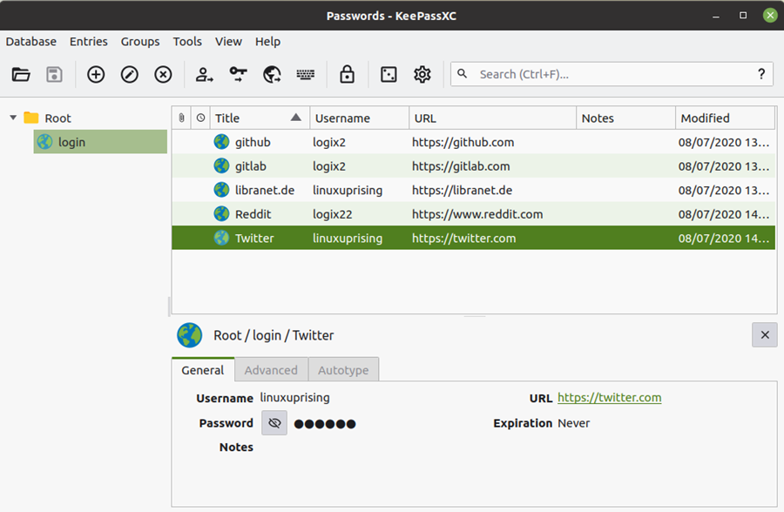This screenshot has height=512, width=784.
Task: Select the libranet.de entry title
Action: click(265, 190)
